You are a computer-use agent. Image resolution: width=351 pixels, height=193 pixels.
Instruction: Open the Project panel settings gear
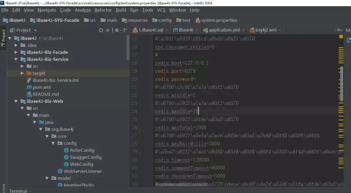pyautogui.click(x=117, y=30)
